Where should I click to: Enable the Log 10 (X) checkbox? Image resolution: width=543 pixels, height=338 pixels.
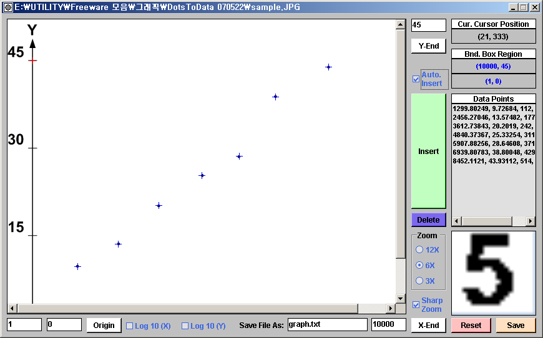(130, 326)
